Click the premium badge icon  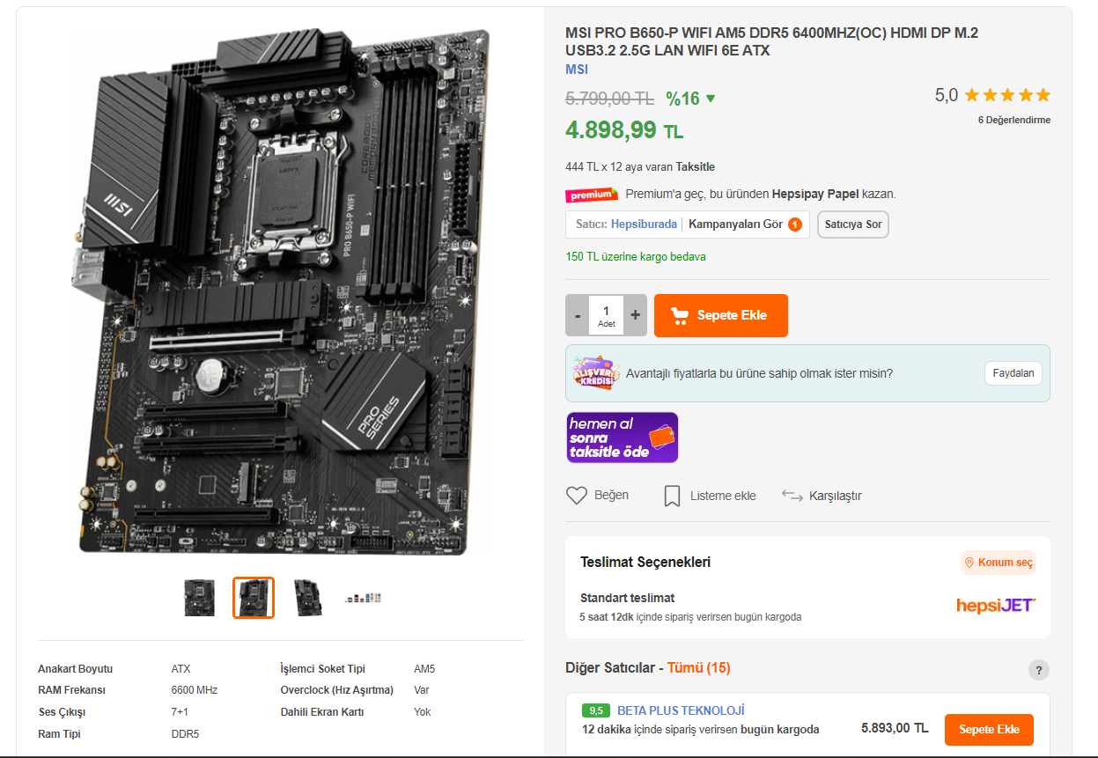592,195
